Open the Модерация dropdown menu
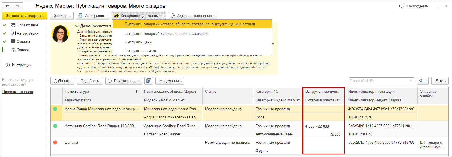Viewport: 452px width, 157px height. [x=170, y=81]
